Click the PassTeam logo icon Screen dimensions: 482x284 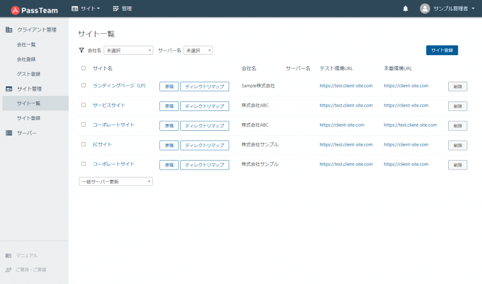pos(15,9)
